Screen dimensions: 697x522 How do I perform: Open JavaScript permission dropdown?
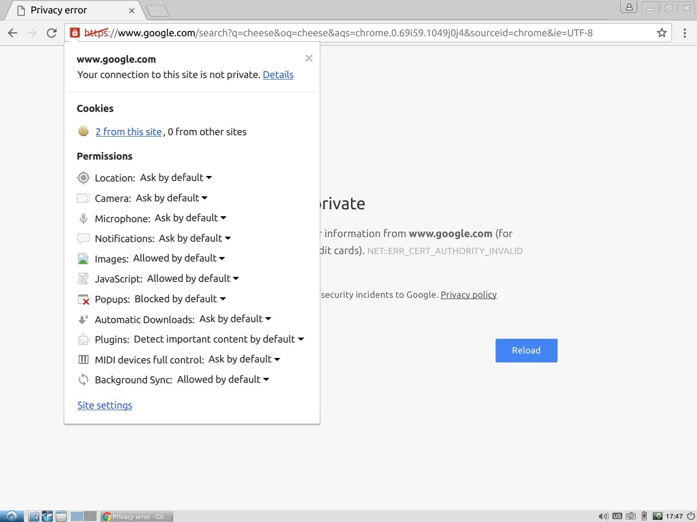click(193, 278)
